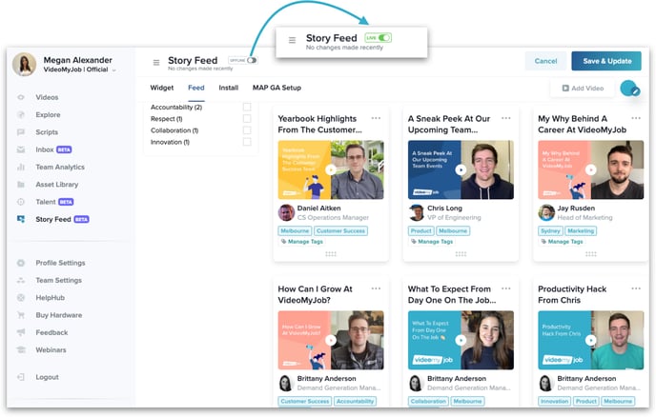Screen dimensions: 656x417
Task: Click the drag handle on Daniel Aitken's card
Action: pyautogui.click(x=331, y=254)
